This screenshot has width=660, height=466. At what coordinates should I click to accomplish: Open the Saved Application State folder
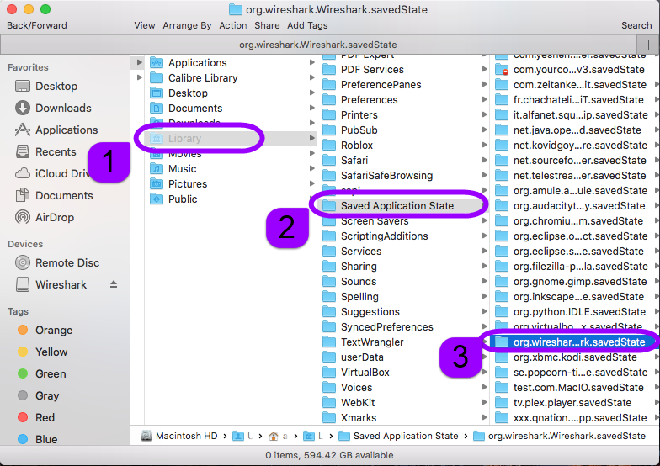397,206
